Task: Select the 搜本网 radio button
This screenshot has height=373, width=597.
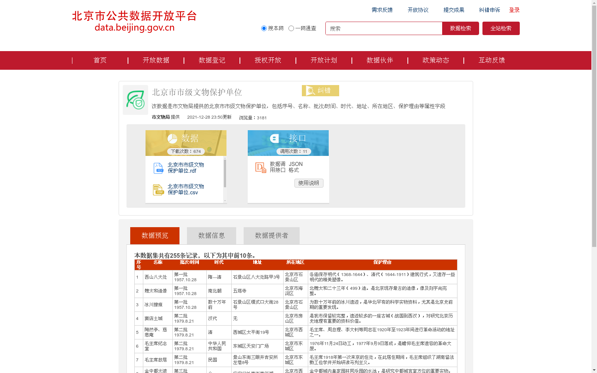Action: coord(264,28)
